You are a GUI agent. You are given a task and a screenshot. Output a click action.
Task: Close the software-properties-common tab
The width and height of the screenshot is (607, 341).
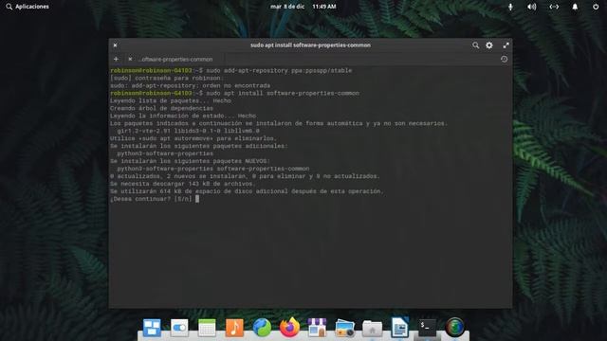(130, 59)
